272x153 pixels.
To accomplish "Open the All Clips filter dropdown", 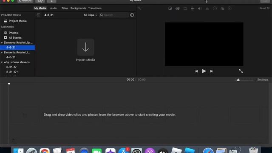I will [x=90, y=15].
